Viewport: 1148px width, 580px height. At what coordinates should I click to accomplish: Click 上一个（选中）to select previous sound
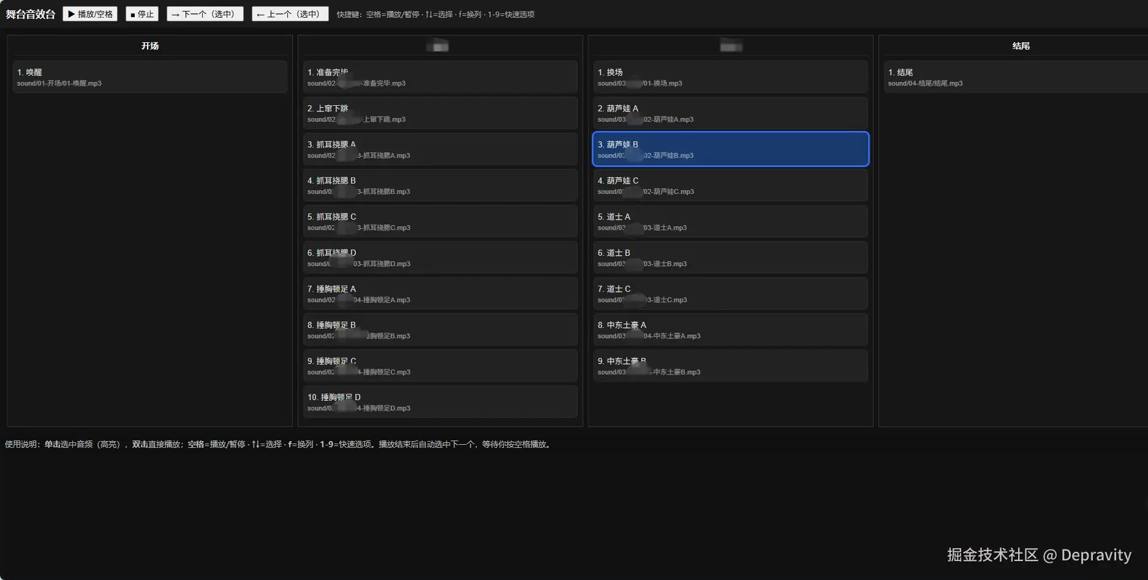[x=290, y=13]
